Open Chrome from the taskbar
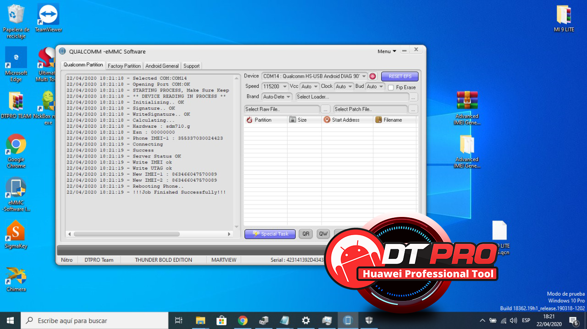 (x=243, y=320)
